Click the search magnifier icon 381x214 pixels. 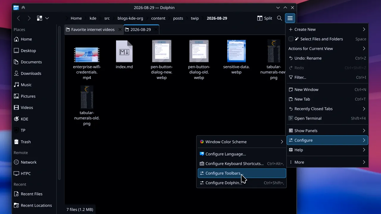click(x=279, y=18)
